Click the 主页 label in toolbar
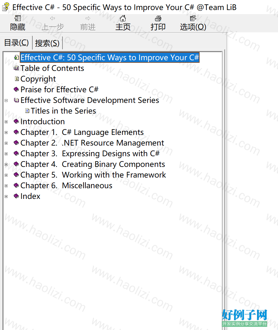 point(123,27)
